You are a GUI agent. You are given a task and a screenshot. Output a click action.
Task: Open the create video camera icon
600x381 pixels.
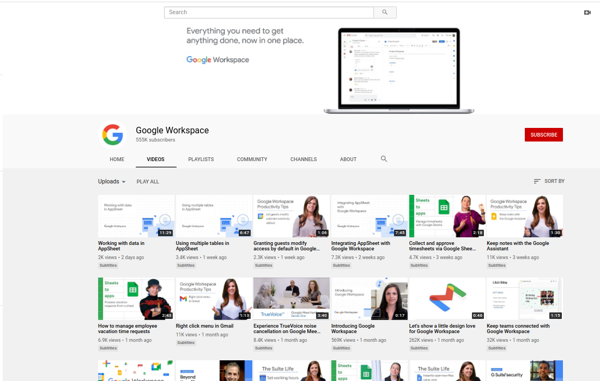(x=587, y=13)
